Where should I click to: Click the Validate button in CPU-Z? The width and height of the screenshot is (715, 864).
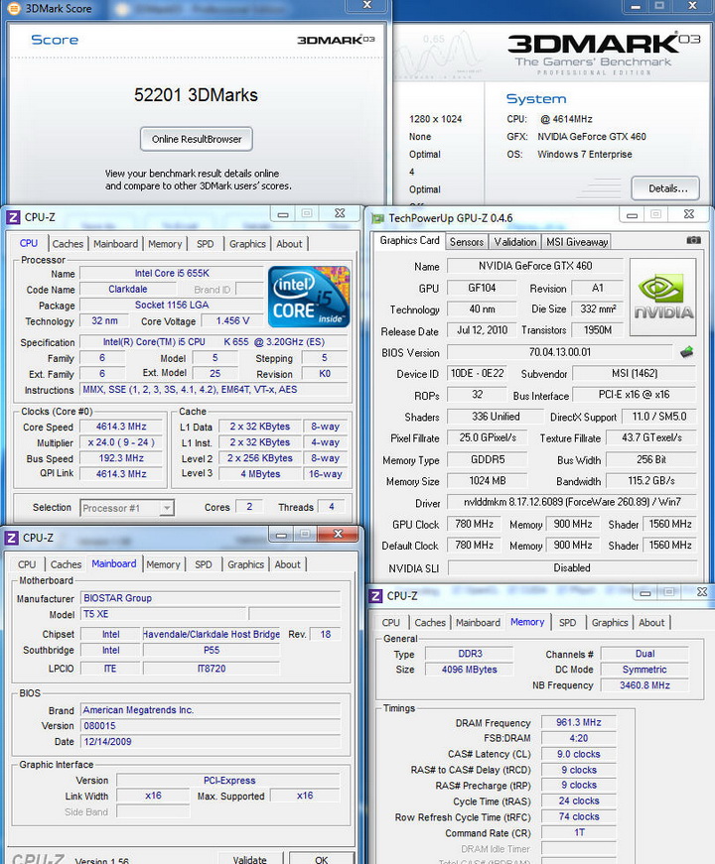pos(249,858)
